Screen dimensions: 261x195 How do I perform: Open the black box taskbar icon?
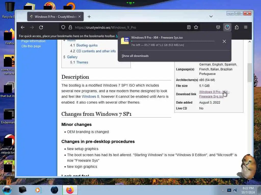tap(22, 190)
